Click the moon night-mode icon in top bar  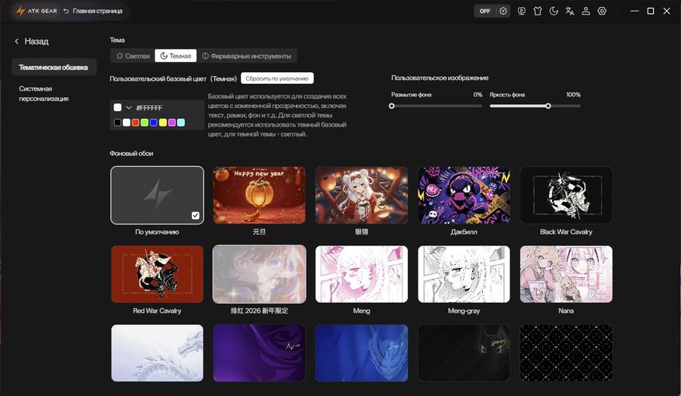pos(554,11)
